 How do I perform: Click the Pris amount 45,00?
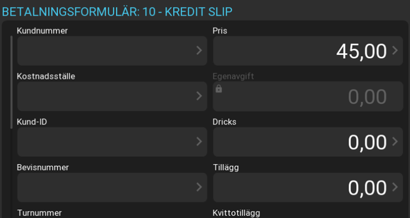tap(361, 51)
